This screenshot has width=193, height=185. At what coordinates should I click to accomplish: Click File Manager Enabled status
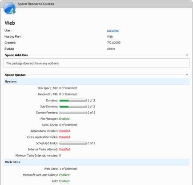(64, 119)
